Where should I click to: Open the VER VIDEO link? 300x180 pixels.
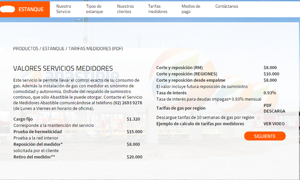tap(274, 124)
